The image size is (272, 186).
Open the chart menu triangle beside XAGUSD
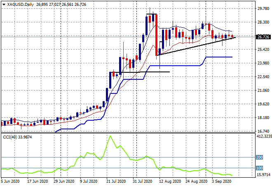click(4, 5)
